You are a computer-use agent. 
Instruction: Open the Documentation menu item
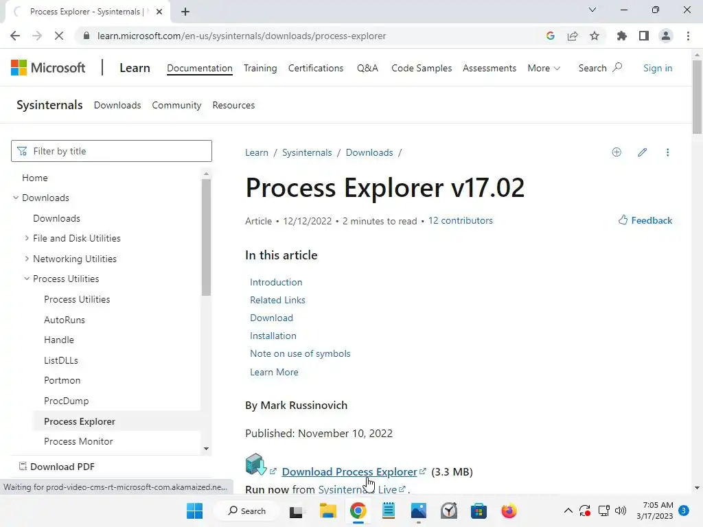[x=200, y=68]
